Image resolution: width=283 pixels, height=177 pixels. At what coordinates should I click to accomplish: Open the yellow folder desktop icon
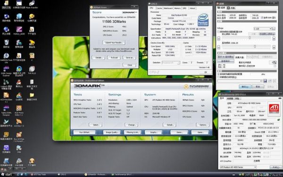click(x=32, y=96)
